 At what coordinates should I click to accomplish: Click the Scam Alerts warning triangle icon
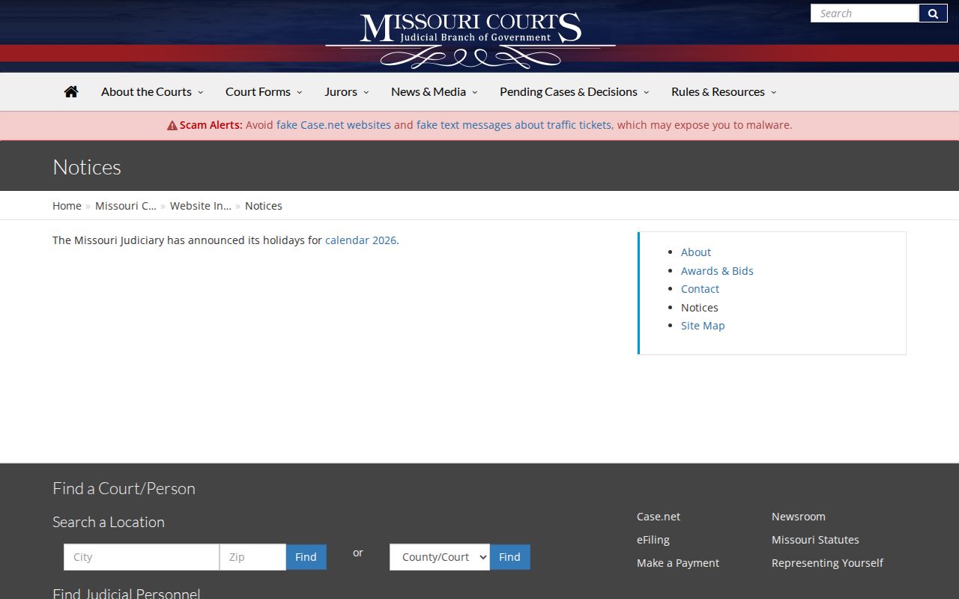[172, 126]
